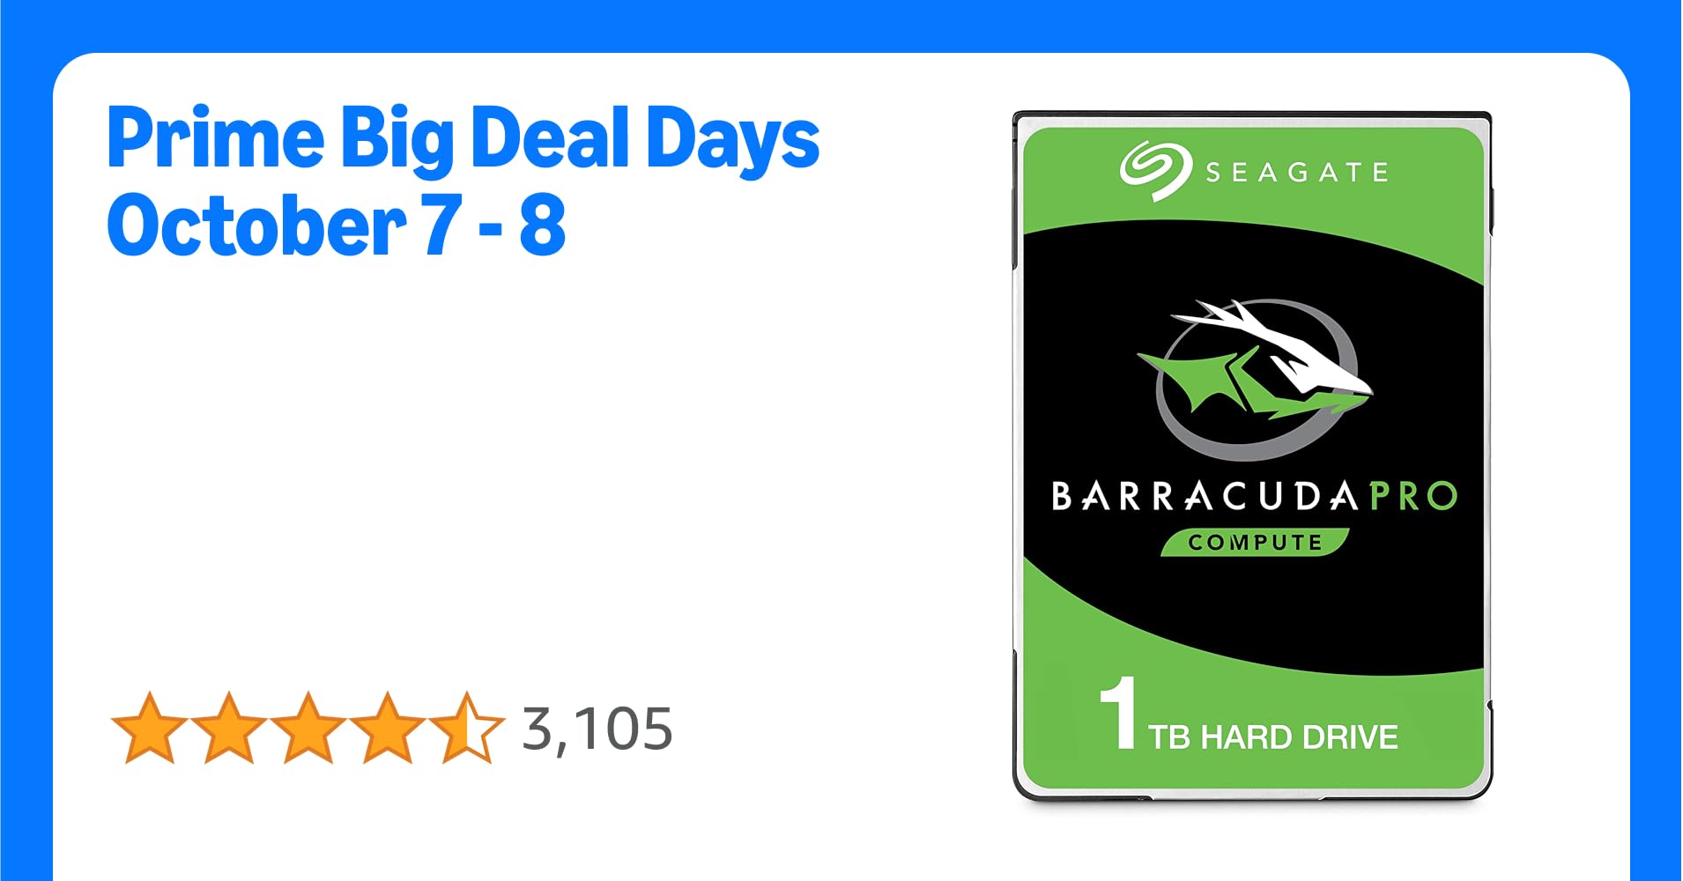Click the Prime Big Deal Days heading
1683x881 pixels.
[x=463, y=138]
